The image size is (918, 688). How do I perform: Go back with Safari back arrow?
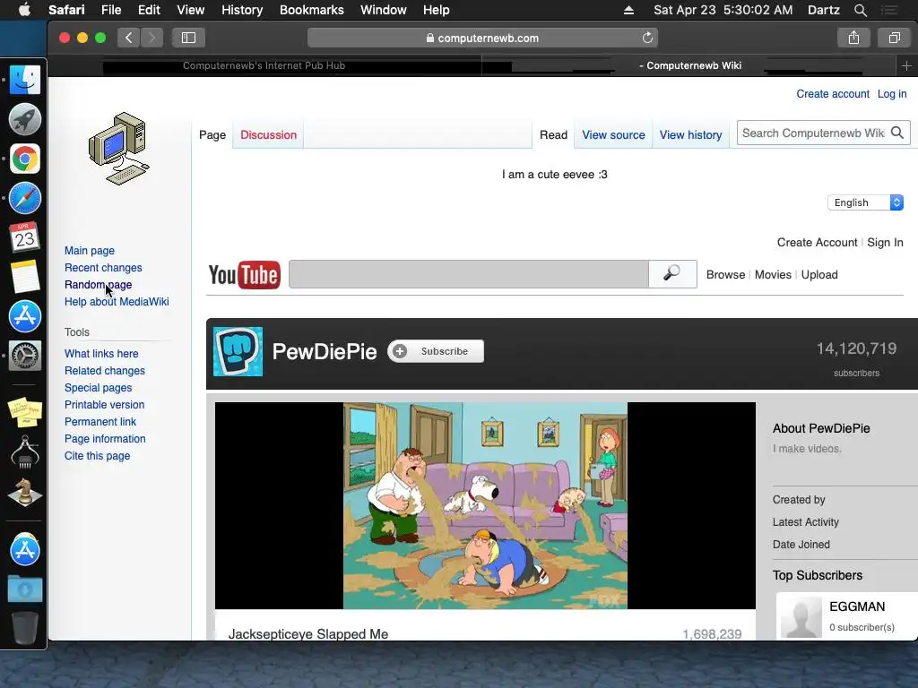click(x=128, y=38)
